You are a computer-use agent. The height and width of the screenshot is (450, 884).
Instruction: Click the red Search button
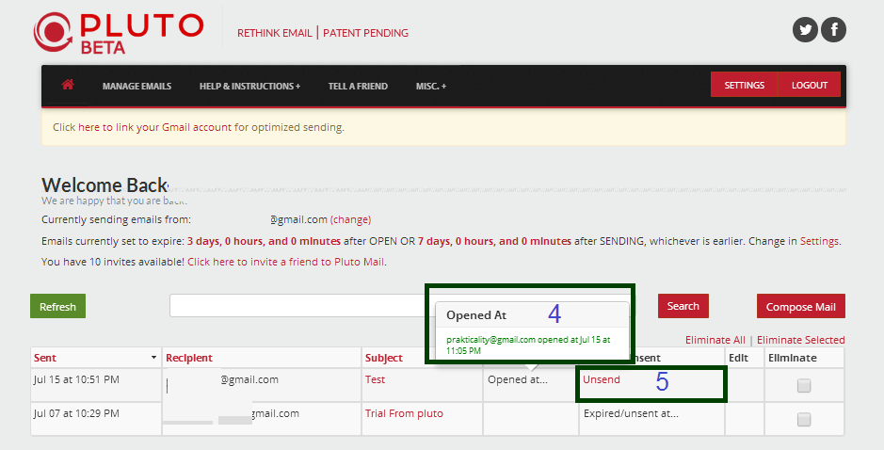[x=683, y=306]
